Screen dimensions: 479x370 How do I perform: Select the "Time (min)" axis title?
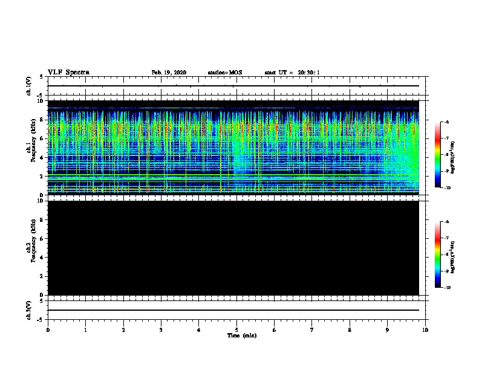click(x=242, y=336)
